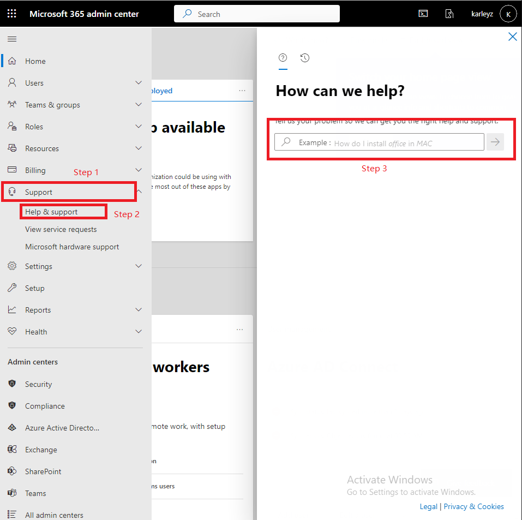Screen dimensions: 522x520
Task: Open Microsoft hardware support
Action: point(72,247)
